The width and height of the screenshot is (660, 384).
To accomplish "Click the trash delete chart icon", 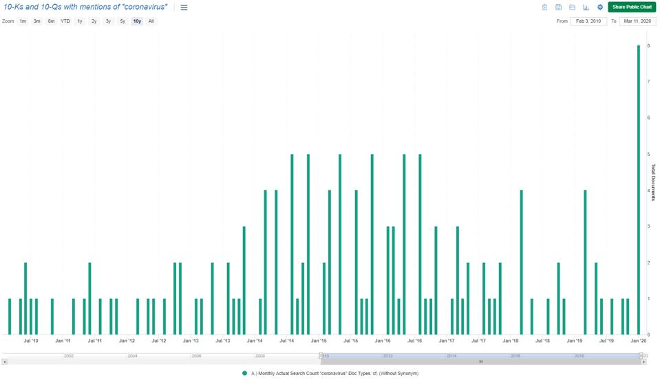I will click(544, 8).
